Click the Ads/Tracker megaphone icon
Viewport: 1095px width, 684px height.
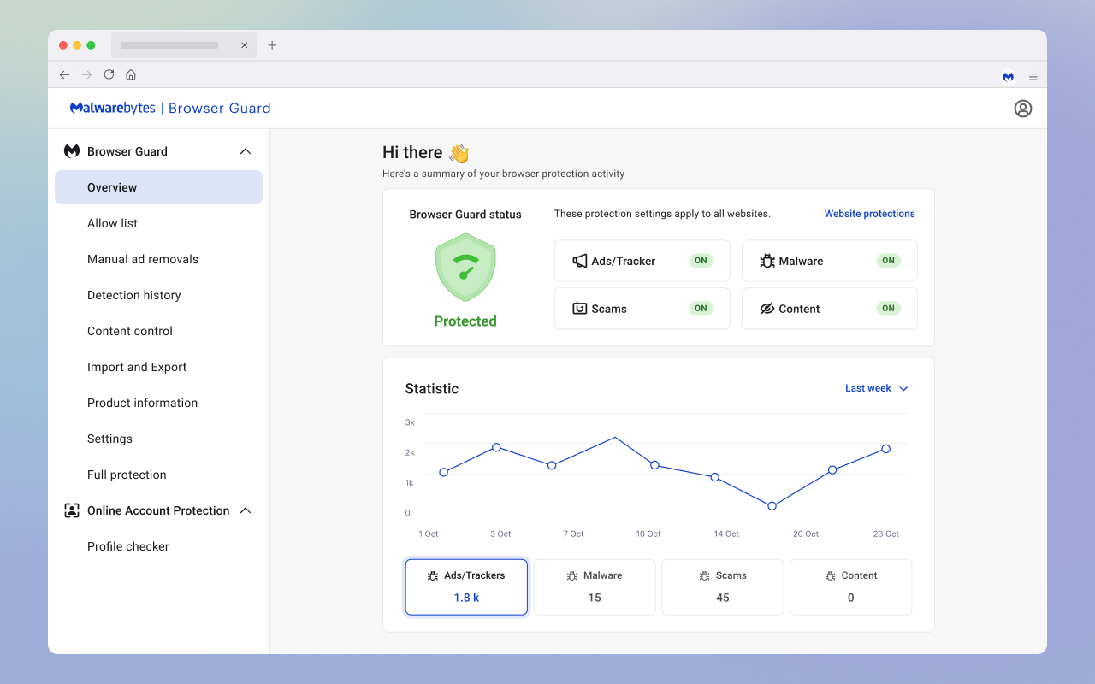581,260
